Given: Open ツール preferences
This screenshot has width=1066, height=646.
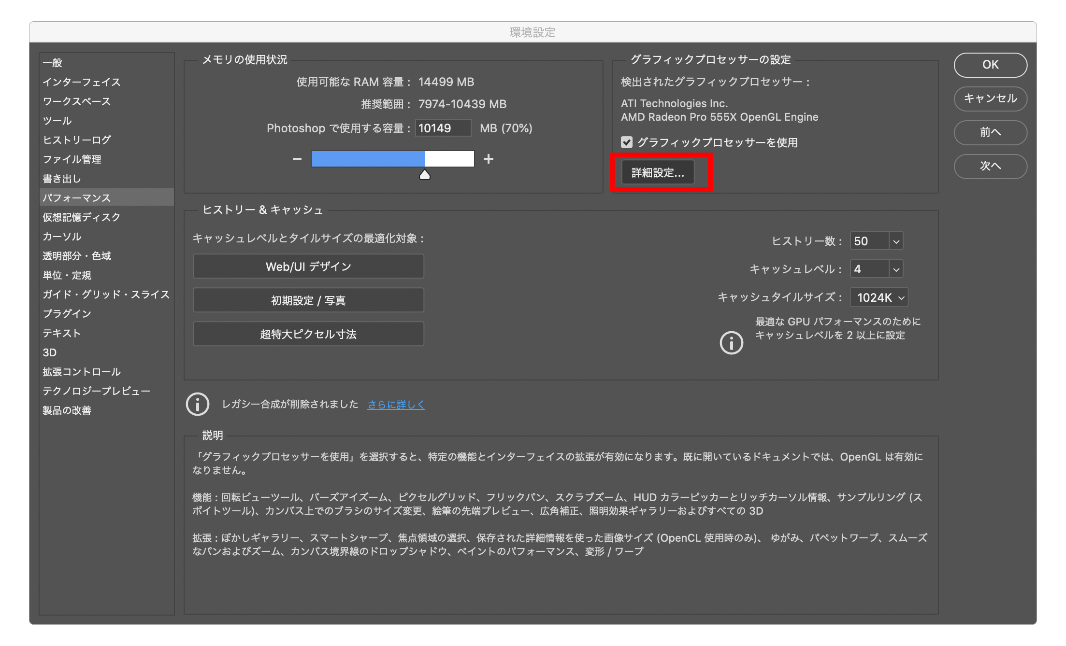Looking at the screenshot, I should click(107, 121).
